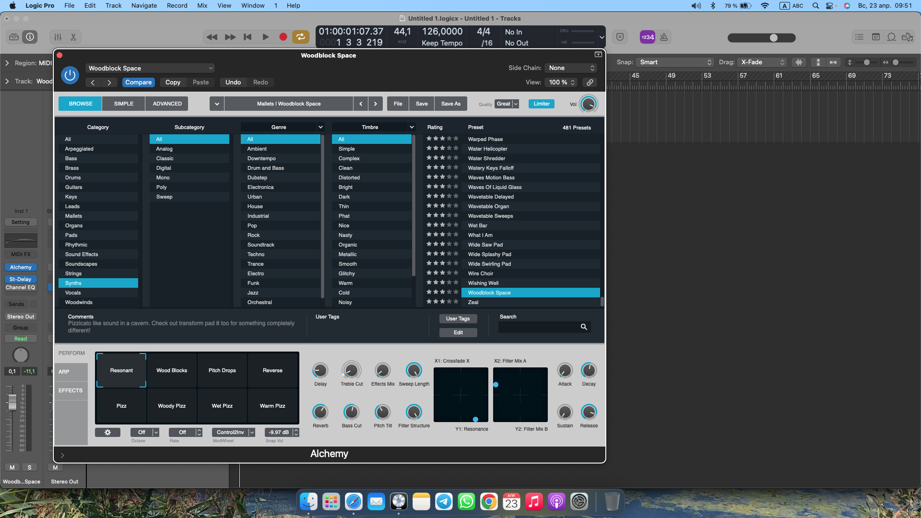The height and width of the screenshot is (518, 921).
Task: Select the Wood Blocks transform pad
Action: tap(172, 370)
